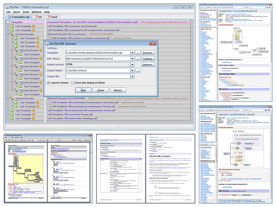Click the help icon on the last Call Template
This screenshot has height=207, width=276.
click(x=33, y=119)
